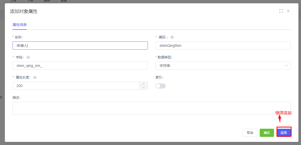
Task: Focus the 名称 input field
Action: (x=80, y=46)
